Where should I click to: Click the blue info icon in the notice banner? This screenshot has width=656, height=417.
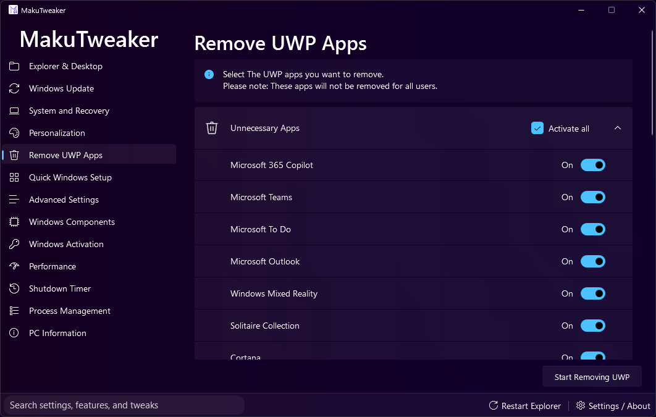(x=209, y=75)
